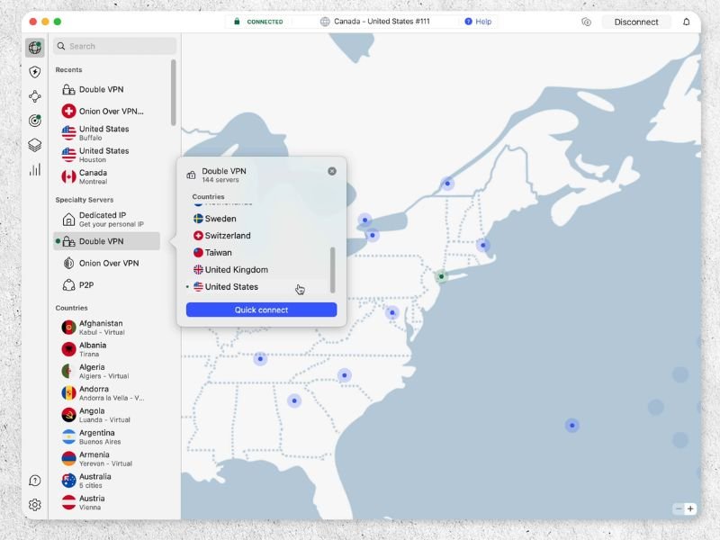Open support via the question mark icon

click(32, 481)
